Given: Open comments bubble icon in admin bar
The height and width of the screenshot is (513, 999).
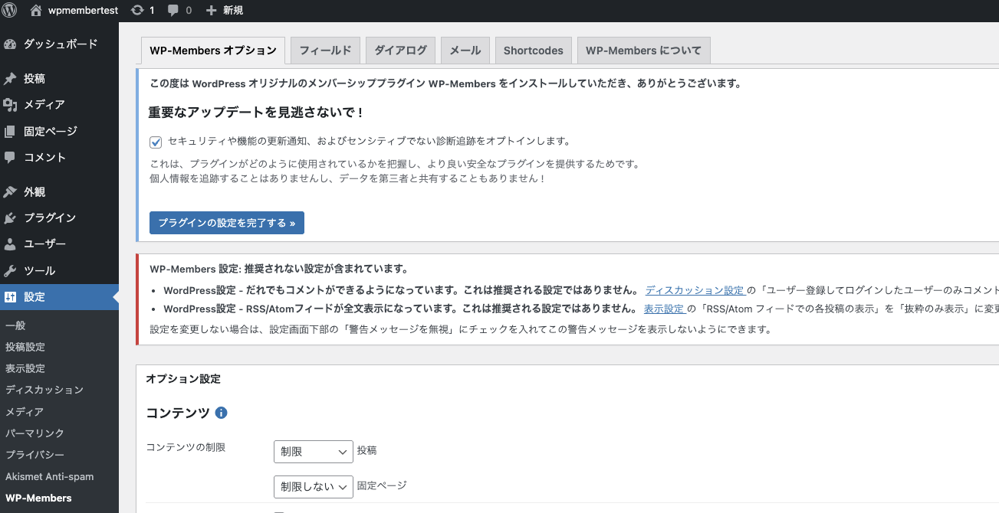Looking at the screenshot, I should pyautogui.click(x=174, y=10).
